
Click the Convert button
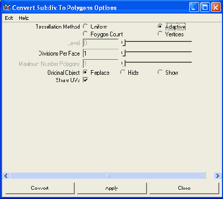[40, 188]
